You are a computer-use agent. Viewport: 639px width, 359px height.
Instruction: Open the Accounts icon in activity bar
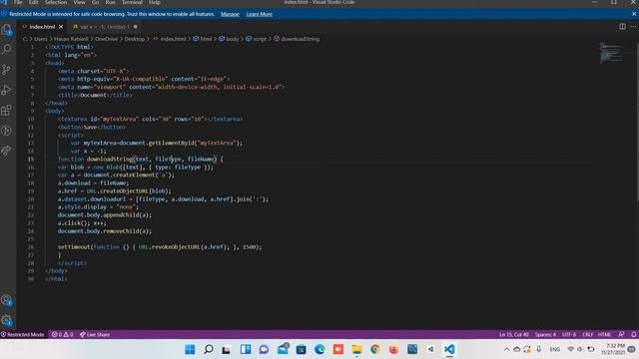[x=7, y=300]
